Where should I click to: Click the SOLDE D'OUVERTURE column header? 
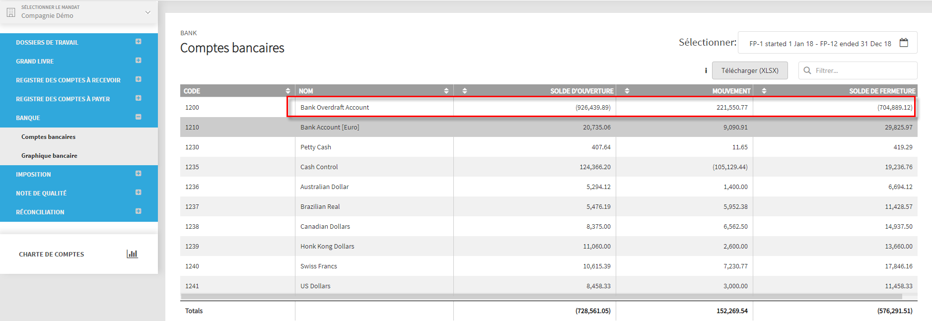point(582,91)
